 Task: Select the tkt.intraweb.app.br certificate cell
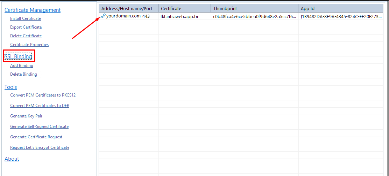[x=179, y=16]
